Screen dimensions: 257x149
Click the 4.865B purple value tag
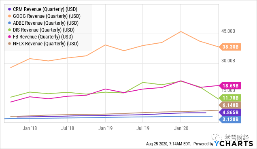(x=230, y=112)
